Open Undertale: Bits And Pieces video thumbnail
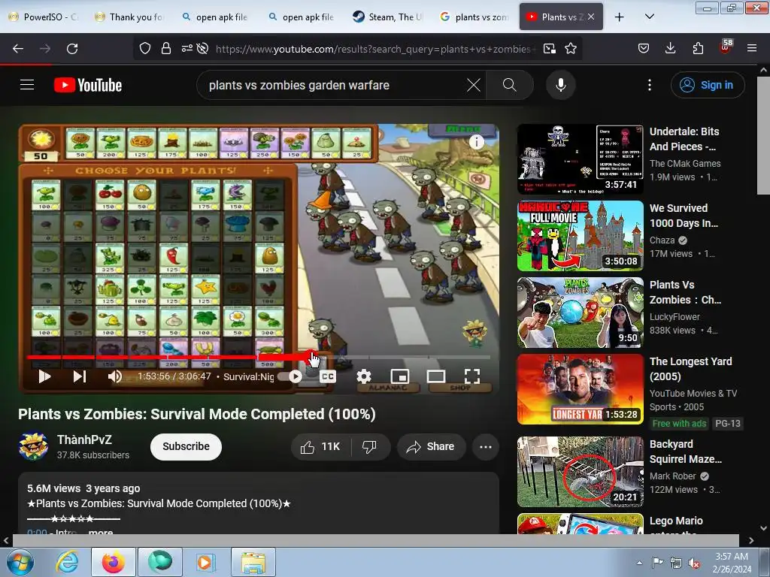This screenshot has height=577, width=770. (x=580, y=159)
